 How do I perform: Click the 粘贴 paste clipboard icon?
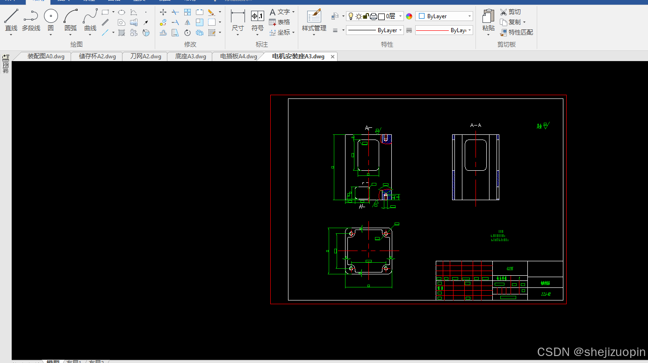[x=489, y=22]
